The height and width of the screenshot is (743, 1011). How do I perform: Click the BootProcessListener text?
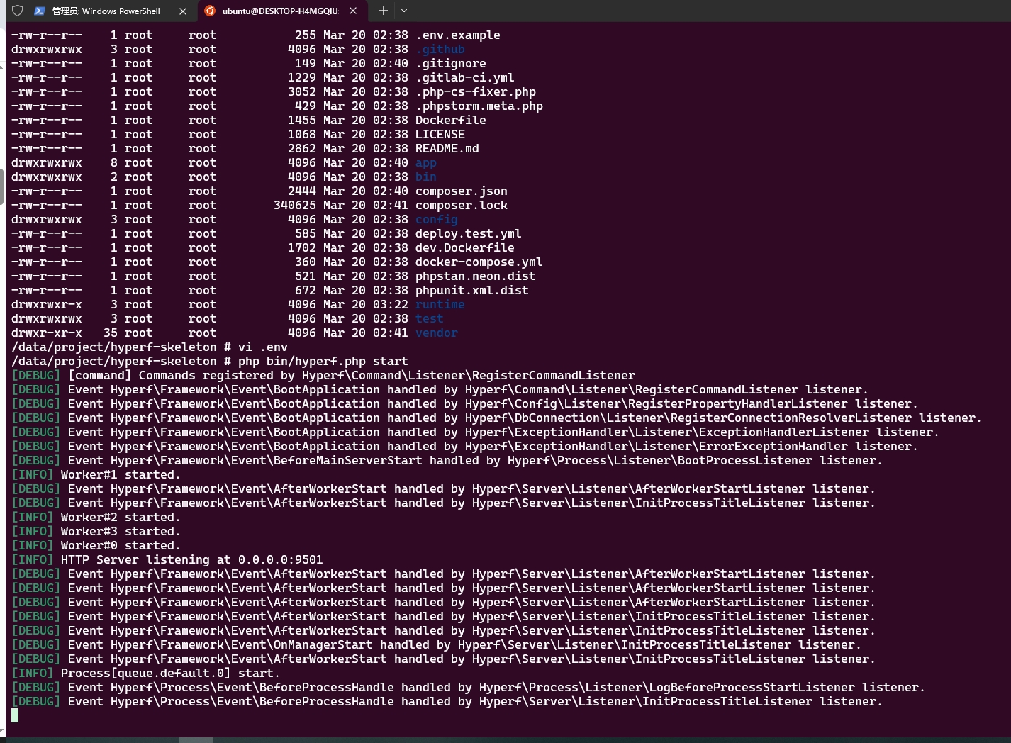[x=745, y=461]
